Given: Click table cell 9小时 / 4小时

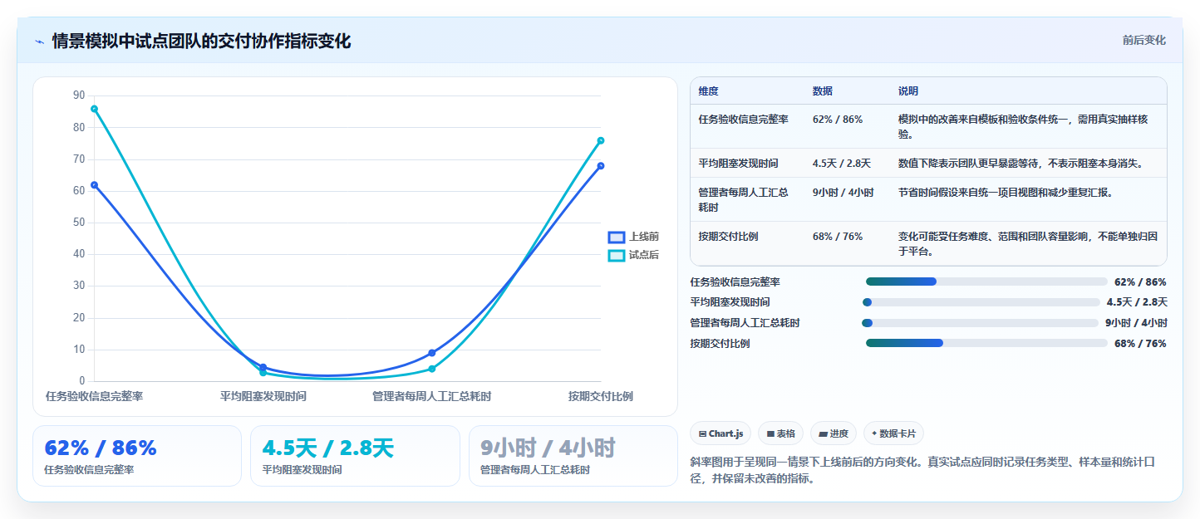Looking at the screenshot, I should [843, 193].
